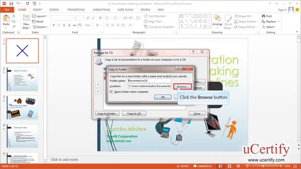Click Copy to Folder button

pos(107,114)
